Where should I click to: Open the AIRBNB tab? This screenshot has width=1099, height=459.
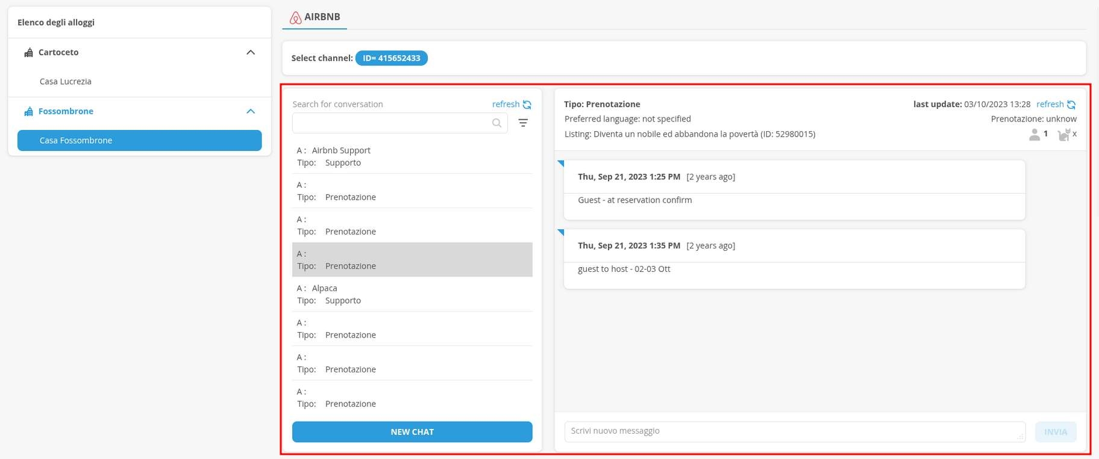pos(315,17)
